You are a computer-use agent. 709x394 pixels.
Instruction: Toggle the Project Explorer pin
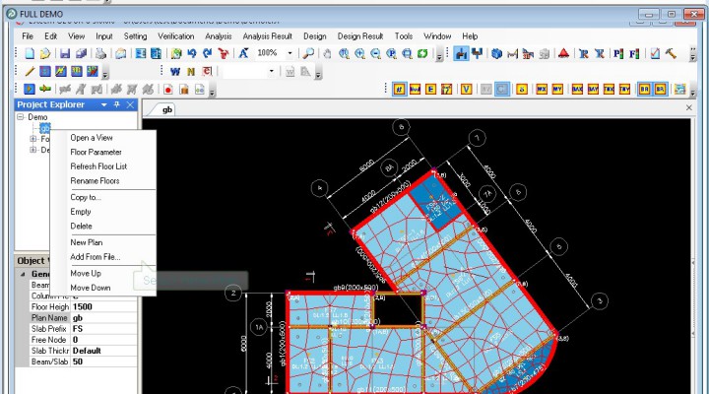click(x=117, y=104)
